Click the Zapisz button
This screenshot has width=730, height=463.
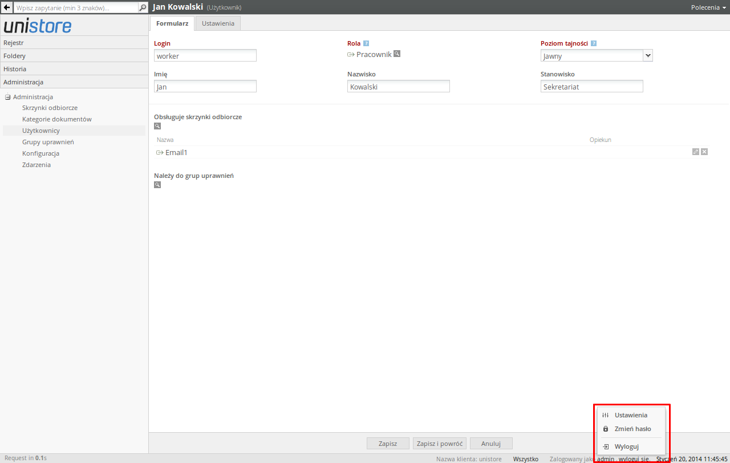(388, 443)
